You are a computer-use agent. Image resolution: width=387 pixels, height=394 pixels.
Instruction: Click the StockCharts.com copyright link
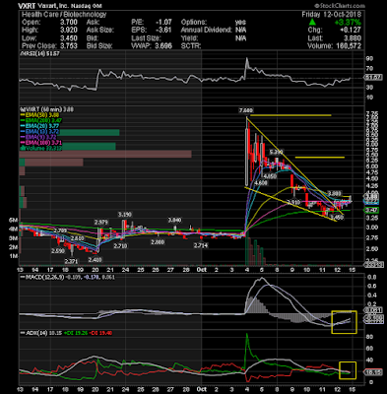click(x=340, y=6)
